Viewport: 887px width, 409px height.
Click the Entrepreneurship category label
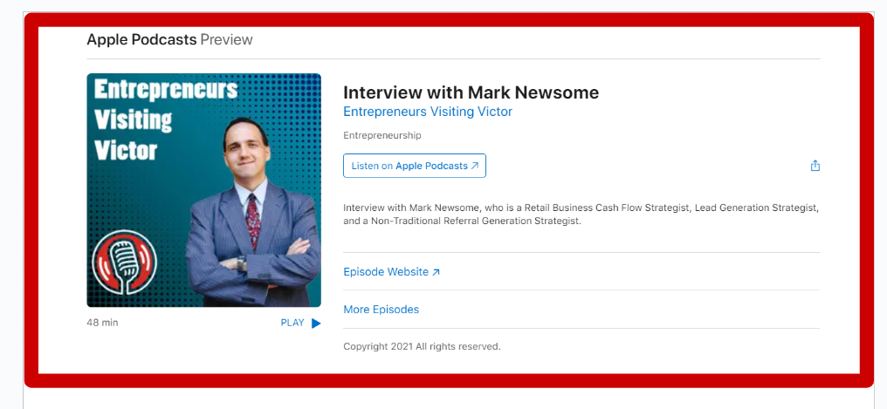(x=382, y=135)
